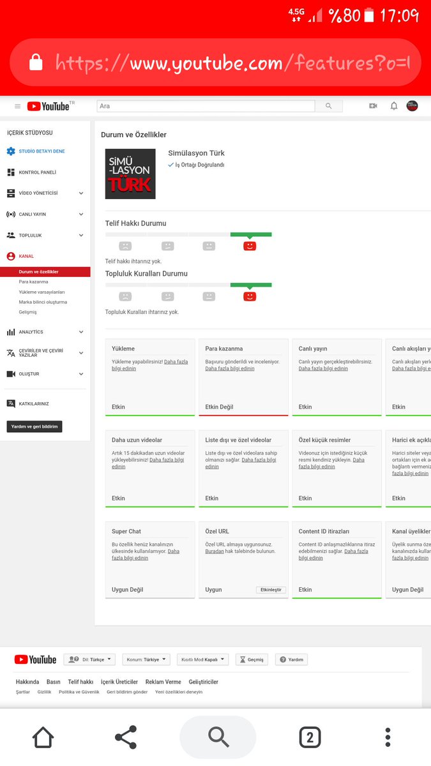Click the translations icon
431x766 pixels.
pos(11,353)
